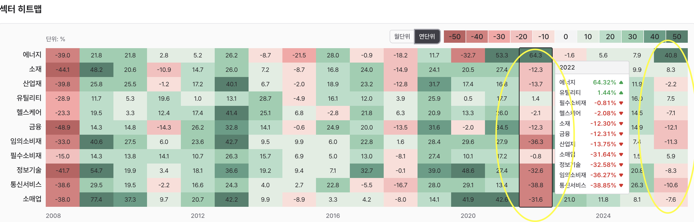Click the 50 dark green legend swatch

(676, 37)
